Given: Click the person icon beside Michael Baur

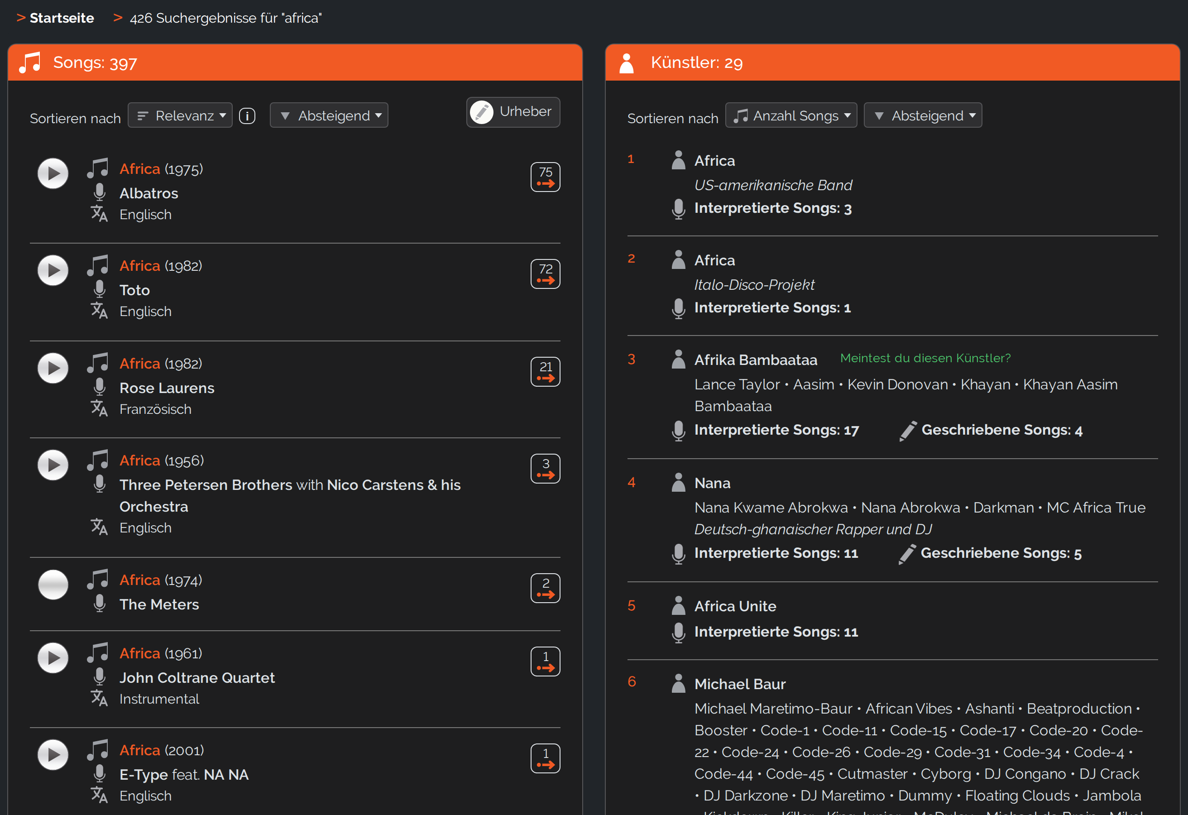Looking at the screenshot, I should (678, 683).
